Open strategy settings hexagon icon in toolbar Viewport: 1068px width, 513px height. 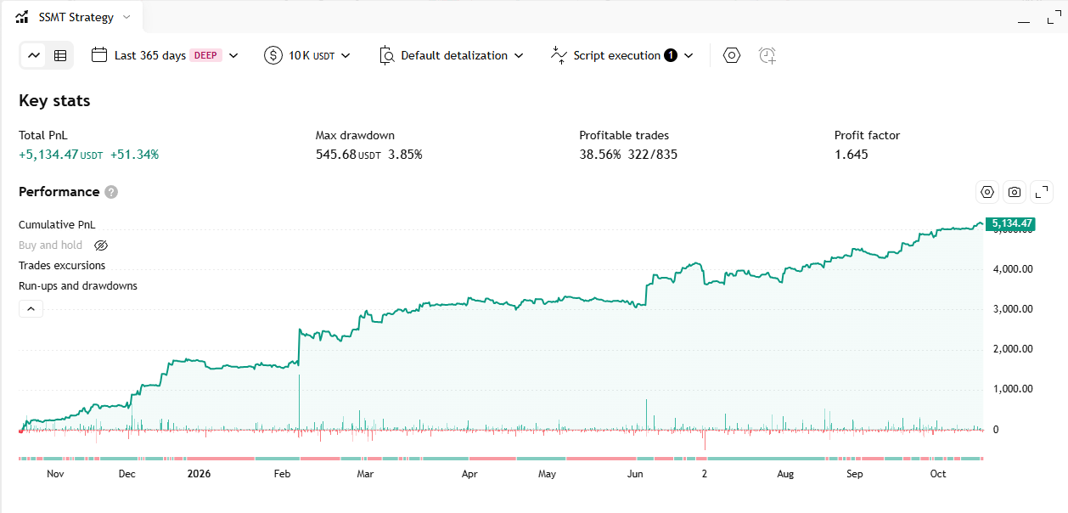click(732, 55)
